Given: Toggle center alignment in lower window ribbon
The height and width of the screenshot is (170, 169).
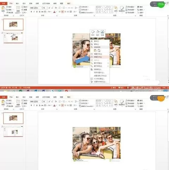Looking at the screenshot, I should [63, 105].
